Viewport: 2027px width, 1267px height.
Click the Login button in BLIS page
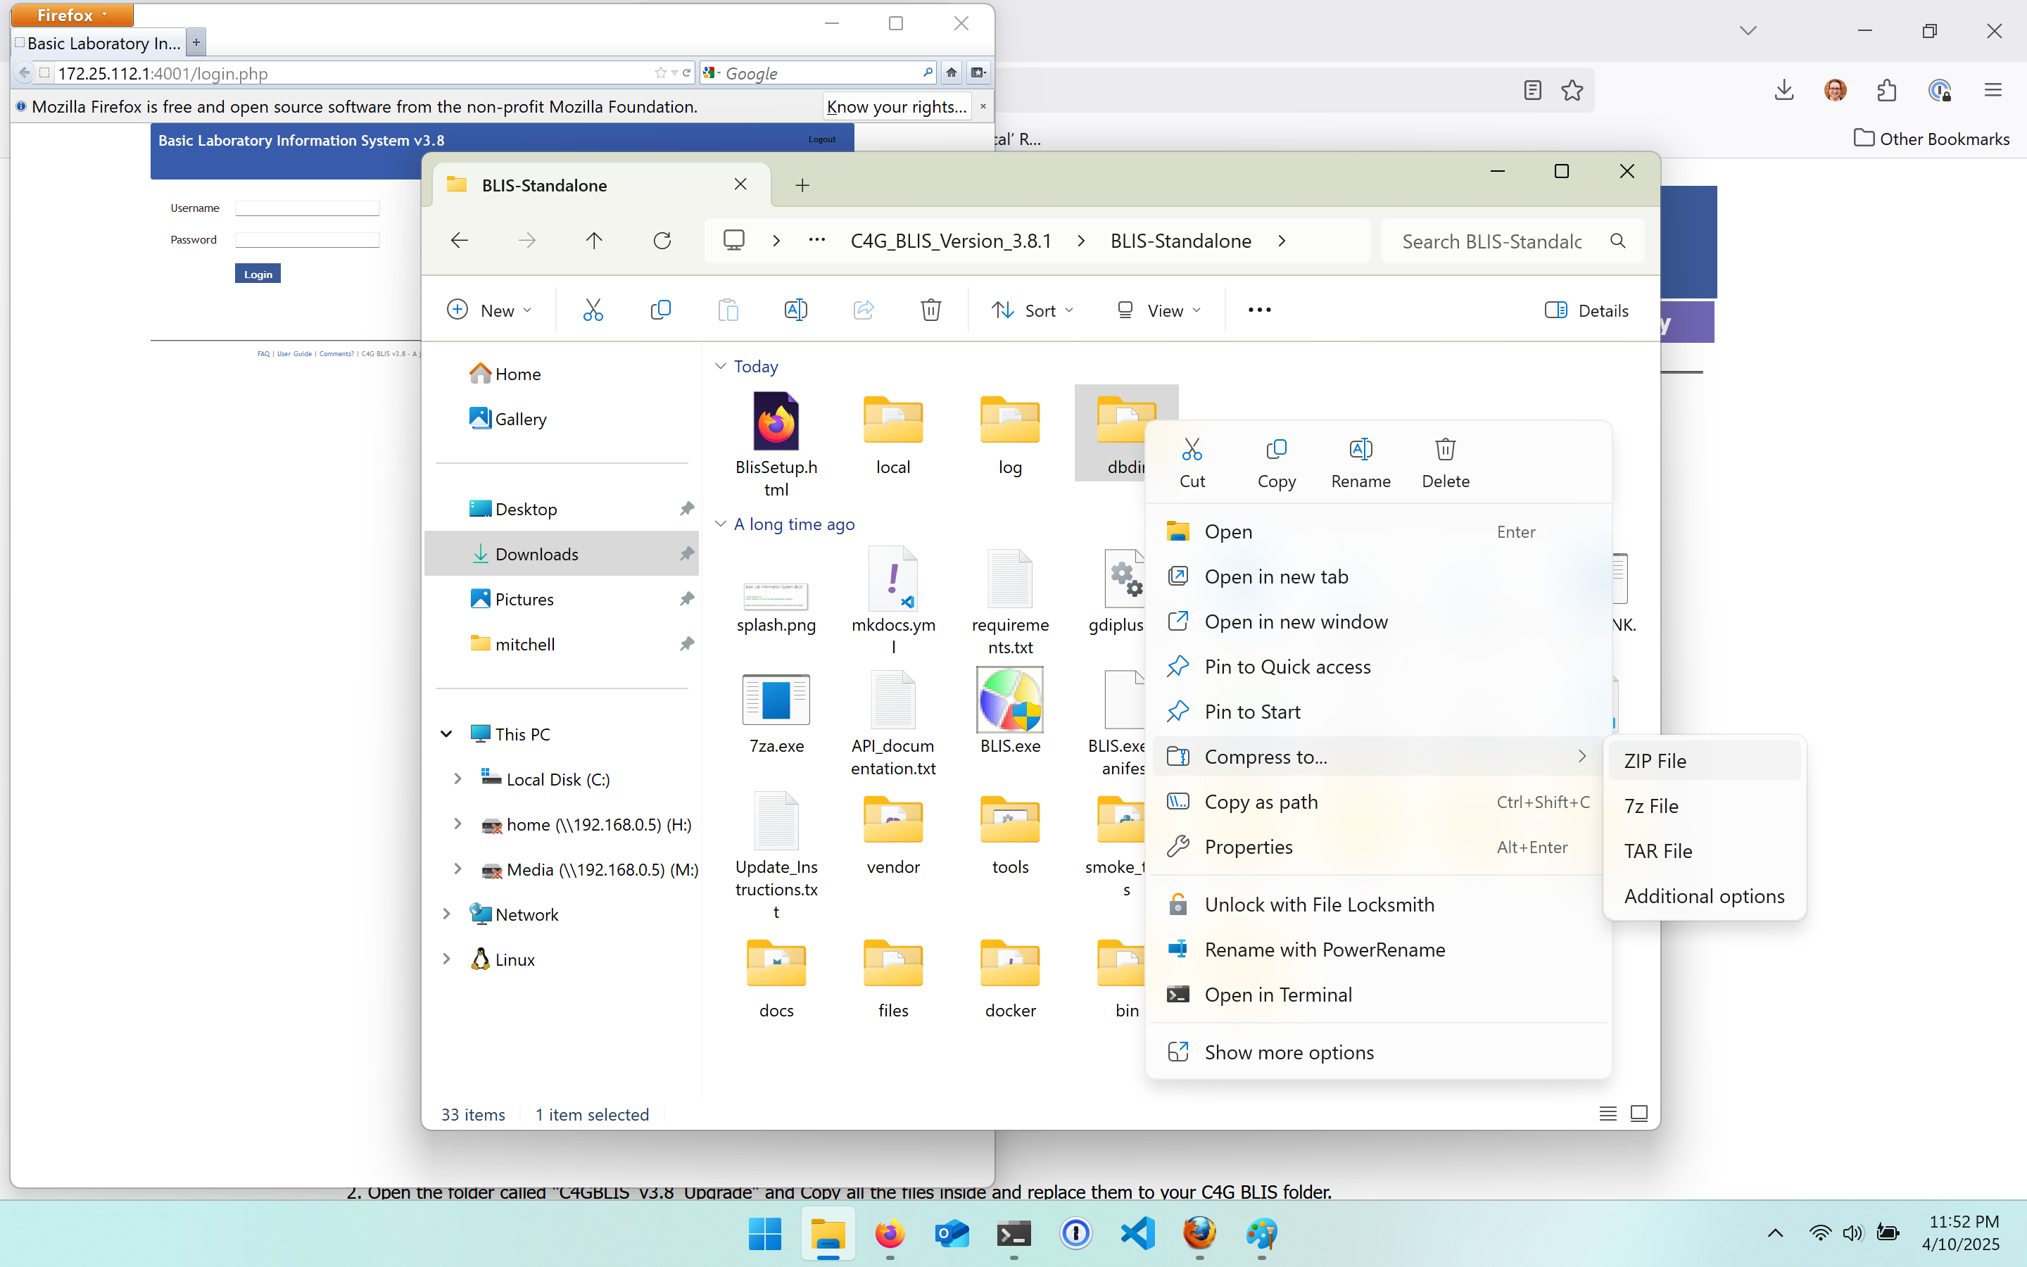coord(258,274)
